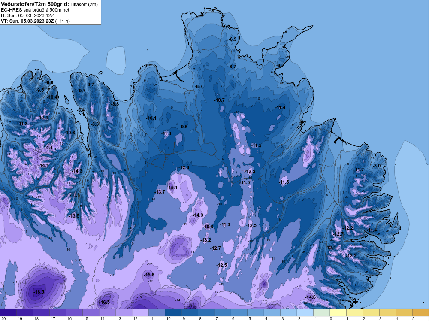This screenshot has width=429, height=321.
Task: Click the -10.8 temperature value on the map
Action: click(x=70, y=133)
